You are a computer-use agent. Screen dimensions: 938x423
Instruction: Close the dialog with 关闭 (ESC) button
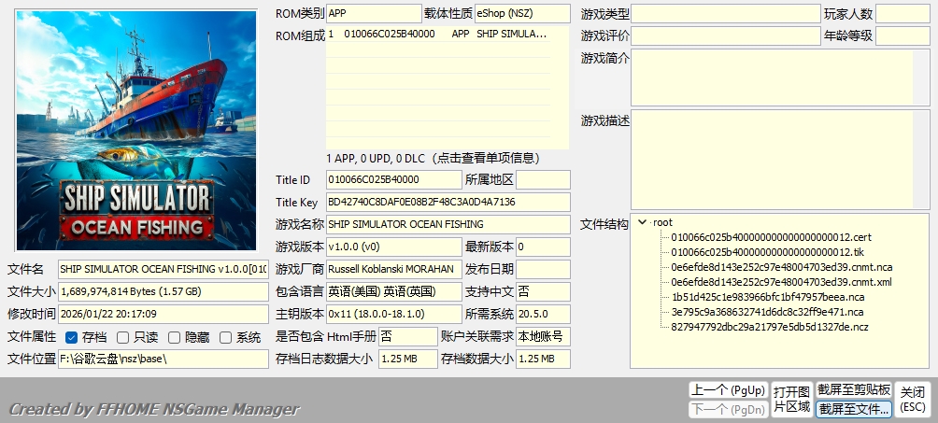point(913,399)
